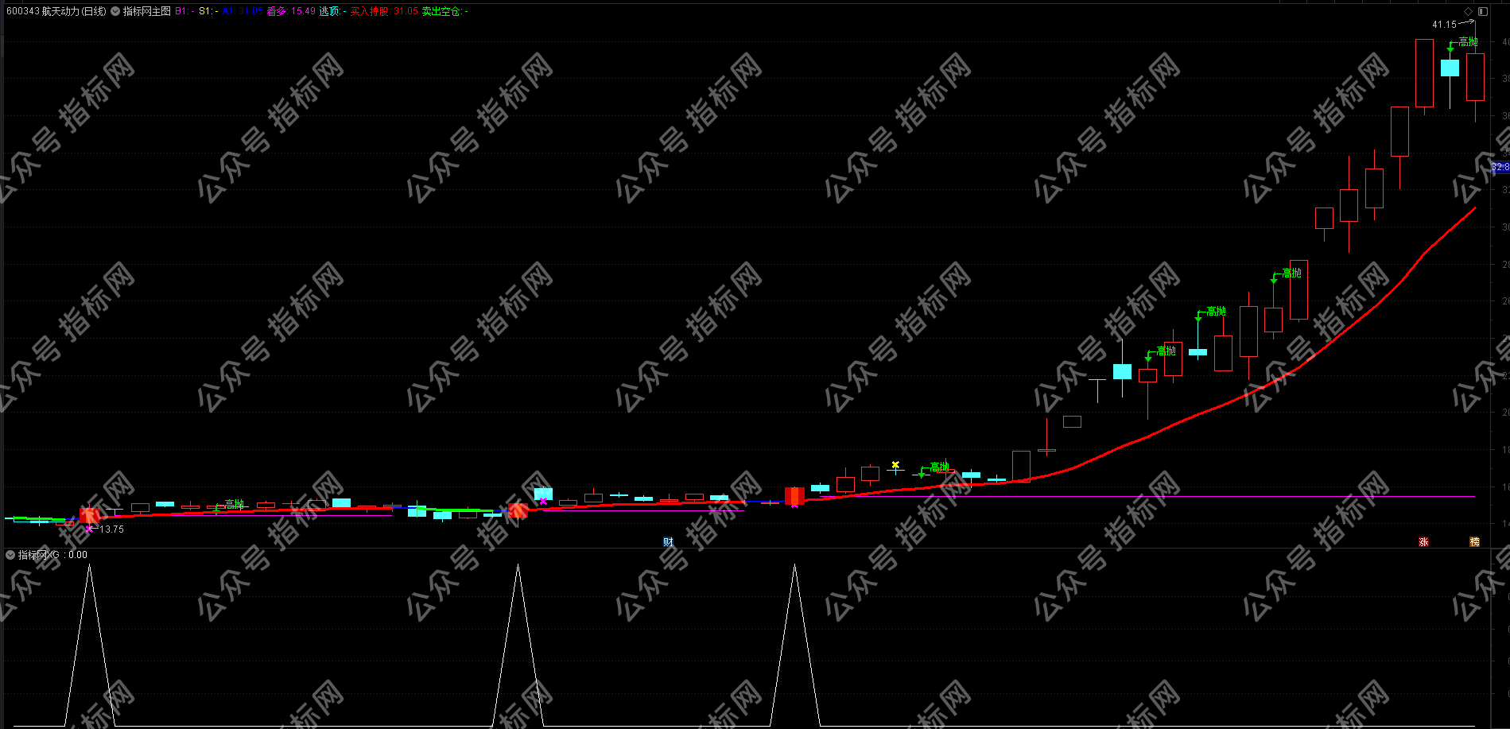Click the 600343 航天动力 stock title
1510x729 pixels.
[56, 11]
